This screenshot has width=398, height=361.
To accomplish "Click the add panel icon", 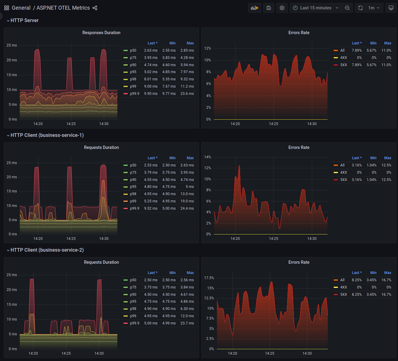I will point(254,8).
